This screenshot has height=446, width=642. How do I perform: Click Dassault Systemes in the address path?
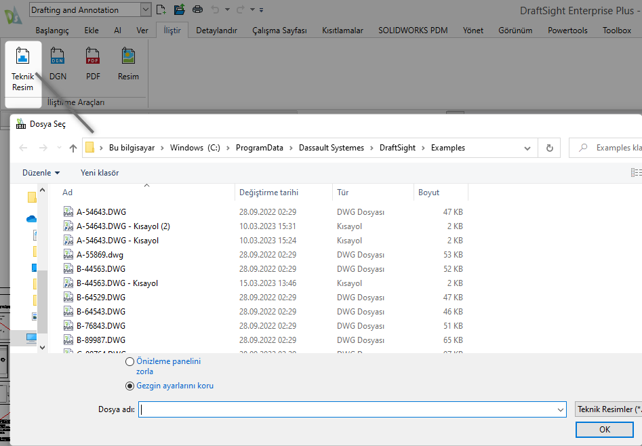332,148
